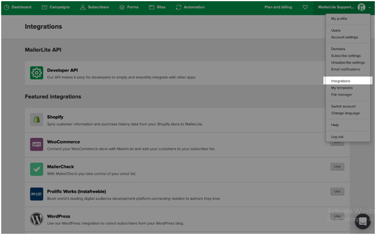
Task: Click the Shopify bag icon
Action: coord(37,120)
